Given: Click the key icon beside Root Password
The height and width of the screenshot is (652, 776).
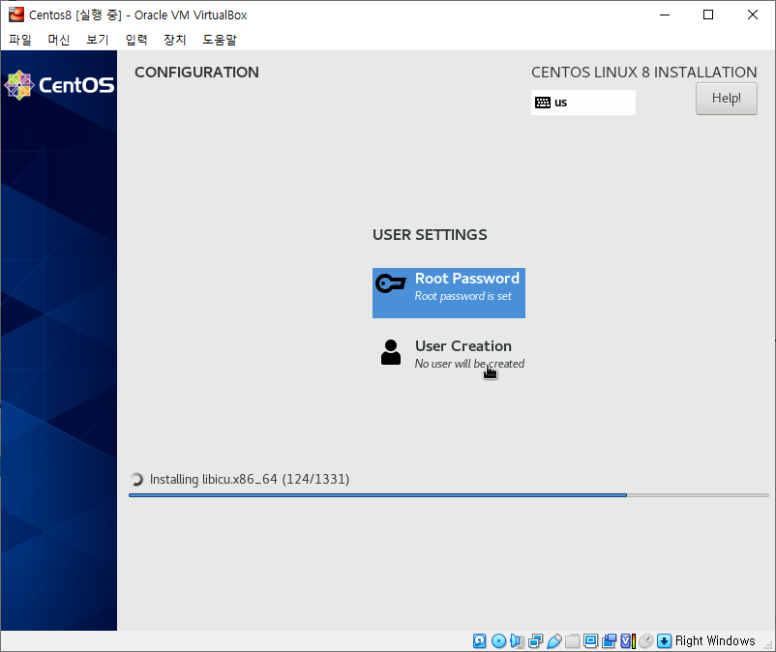Looking at the screenshot, I should click(x=391, y=284).
